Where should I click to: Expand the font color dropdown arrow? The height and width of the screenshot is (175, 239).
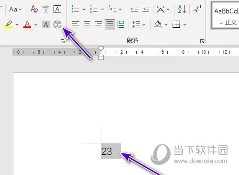(x=35, y=24)
